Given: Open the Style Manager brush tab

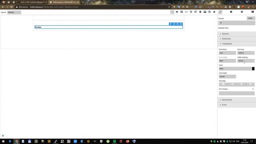Looking at the screenshot, I should [x=220, y=12].
